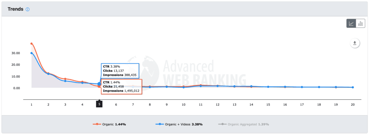Screen dimensions: 369x135
Task: Select position 12 on the x-axis
Action: click(x=217, y=105)
